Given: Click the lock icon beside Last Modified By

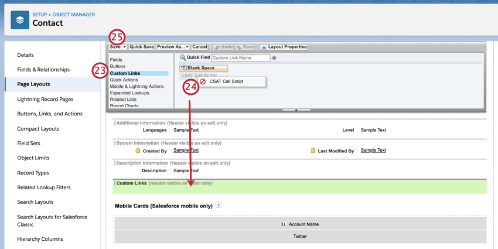Looking at the screenshot, I should 313,151.
